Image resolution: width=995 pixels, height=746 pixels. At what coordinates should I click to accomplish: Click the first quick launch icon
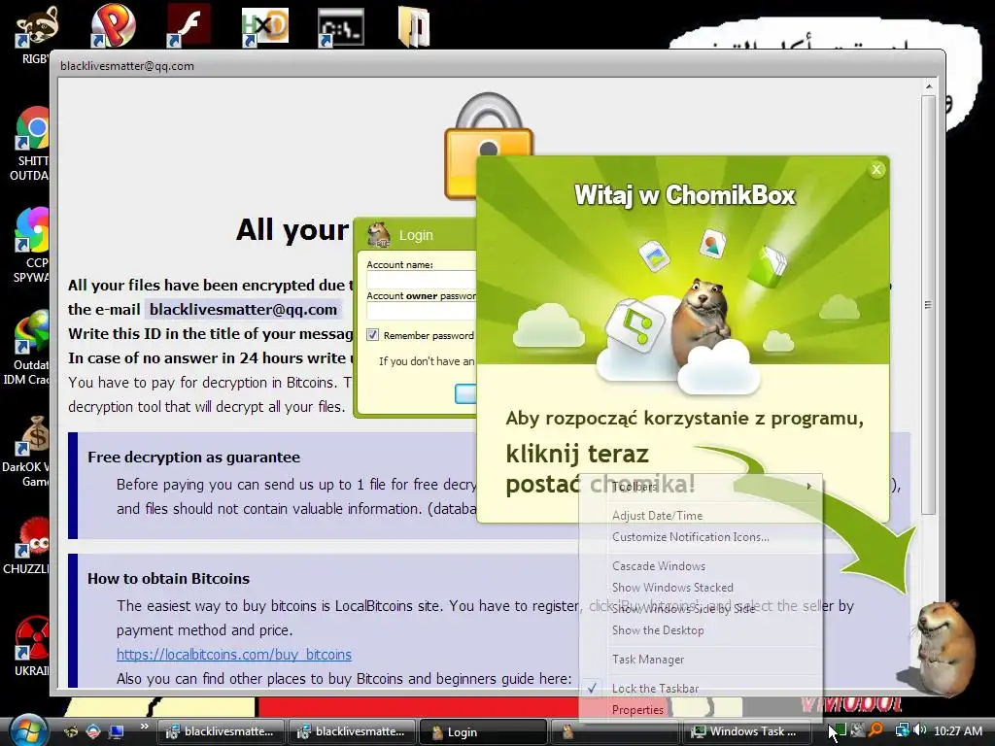(71, 730)
